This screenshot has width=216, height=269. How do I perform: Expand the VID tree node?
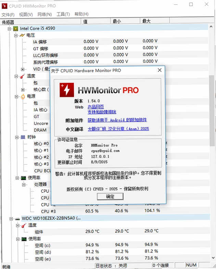[23, 69]
